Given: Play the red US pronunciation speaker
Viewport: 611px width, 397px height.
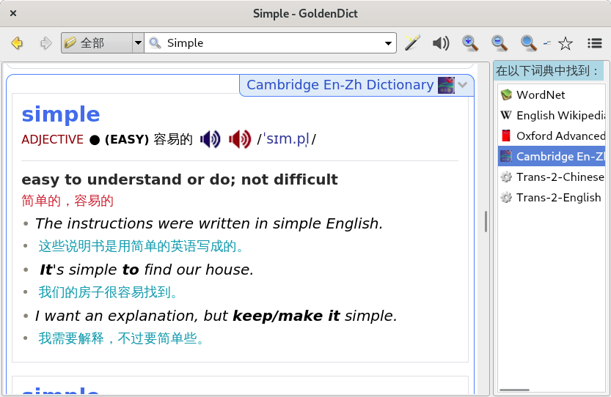Looking at the screenshot, I should (240, 139).
